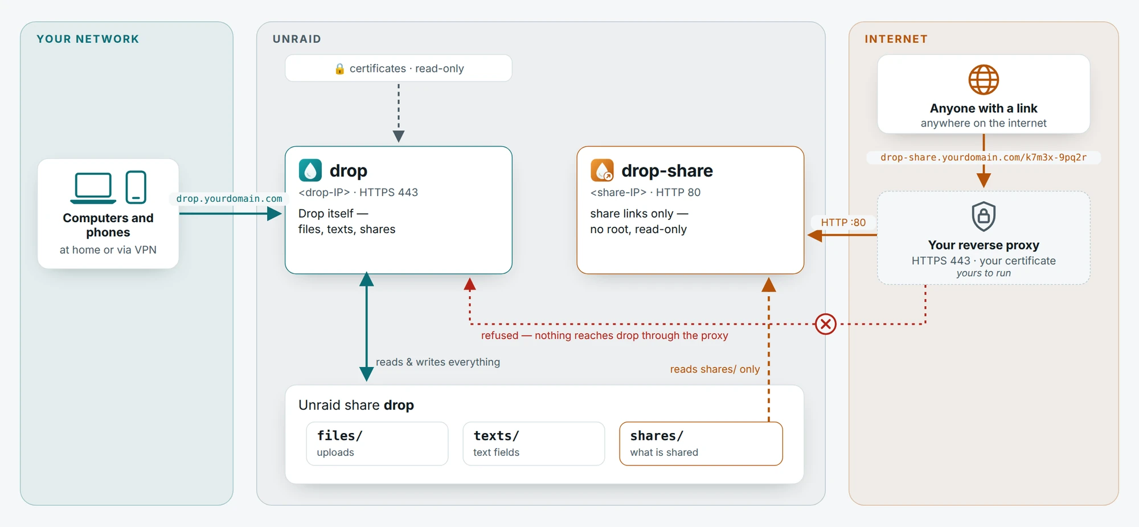Click the 'Unraid share drop' heading
Screen dimensions: 1139x527
click(356, 405)
